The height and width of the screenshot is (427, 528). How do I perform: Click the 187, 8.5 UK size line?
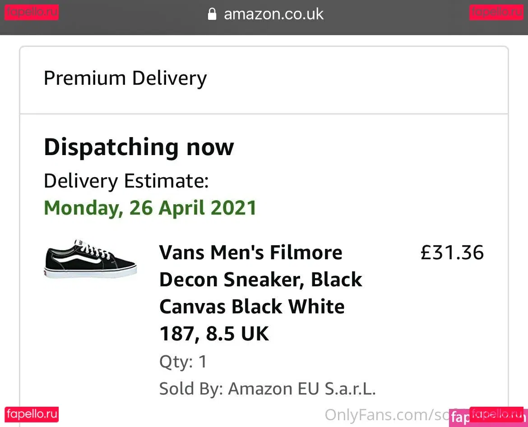pos(214,334)
